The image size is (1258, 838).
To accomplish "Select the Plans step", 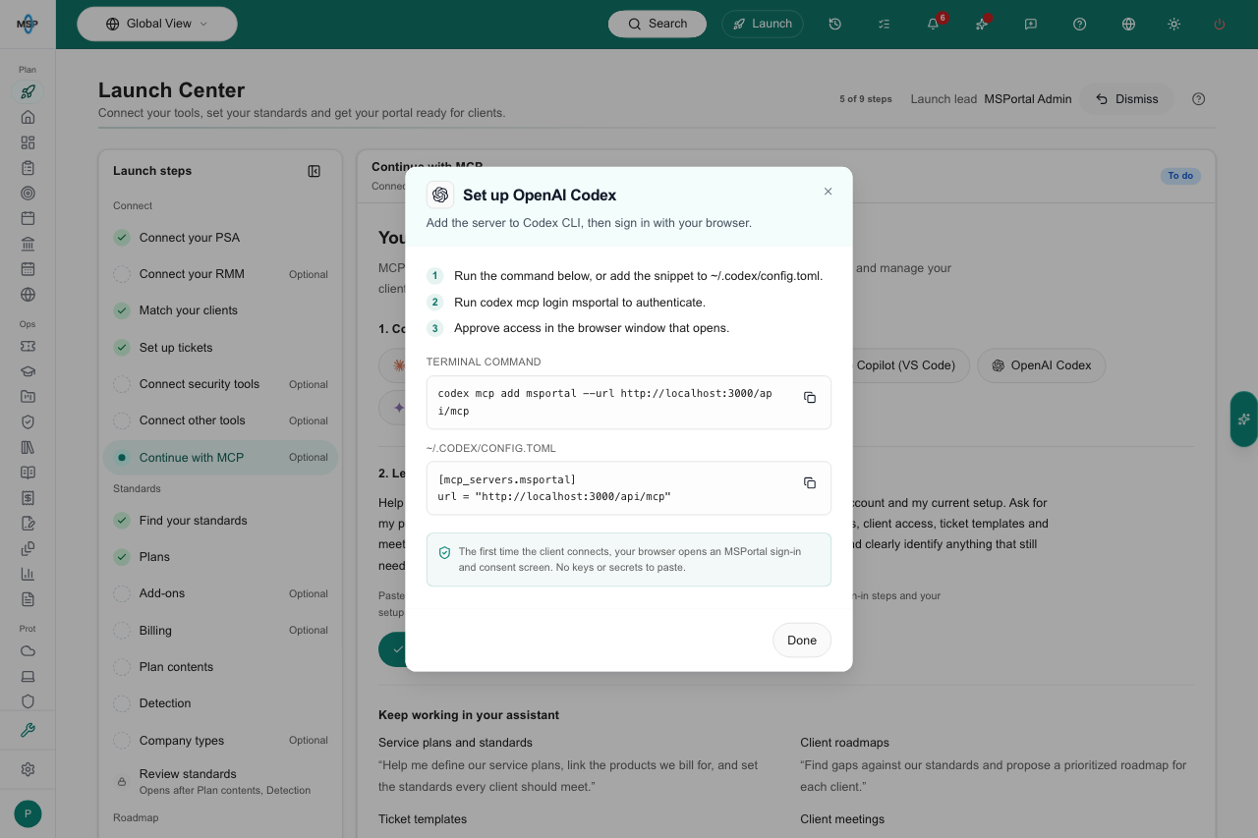I will [220, 557].
